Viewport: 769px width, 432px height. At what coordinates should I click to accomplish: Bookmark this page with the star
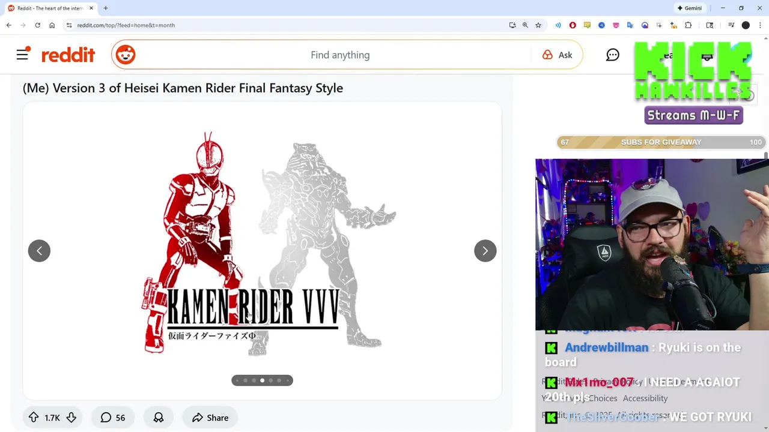[538, 25]
